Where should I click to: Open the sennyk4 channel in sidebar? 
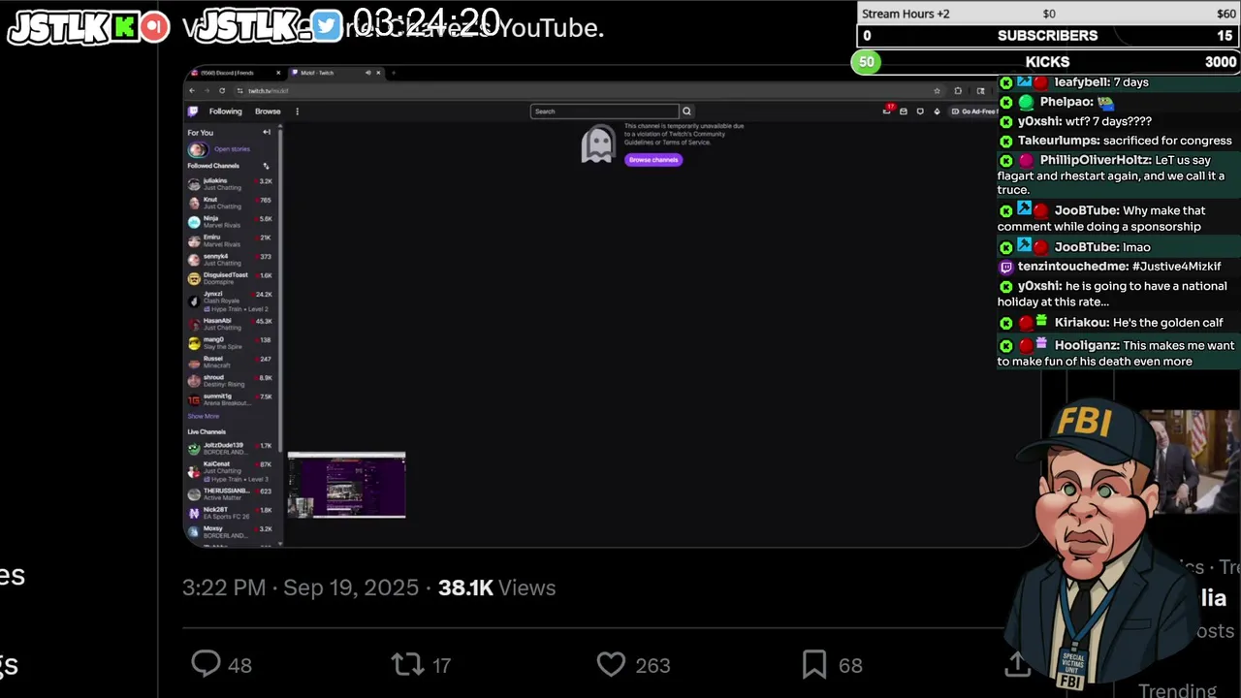click(x=231, y=259)
